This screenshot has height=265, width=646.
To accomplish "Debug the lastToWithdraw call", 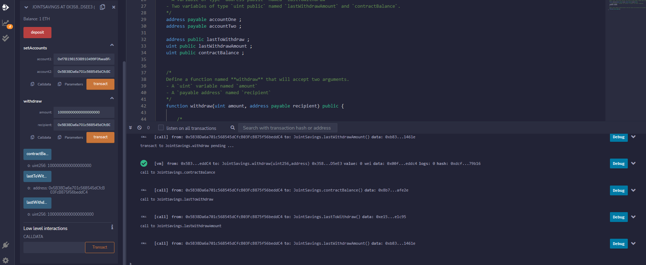I will [x=619, y=217].
